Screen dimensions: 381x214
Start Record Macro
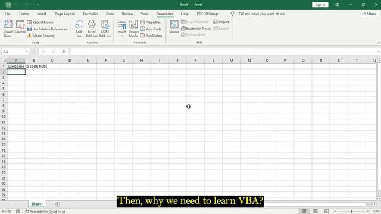click(x=40, y=22)
